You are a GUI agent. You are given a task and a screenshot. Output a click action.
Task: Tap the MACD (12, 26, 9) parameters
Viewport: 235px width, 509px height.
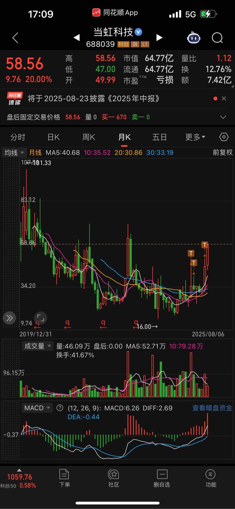pos(84,408)
